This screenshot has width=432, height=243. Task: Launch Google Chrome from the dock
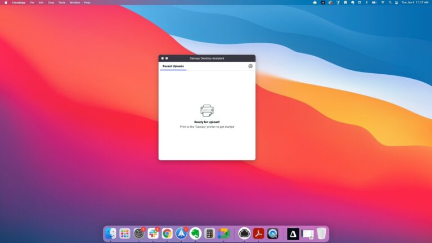(167, 233)
